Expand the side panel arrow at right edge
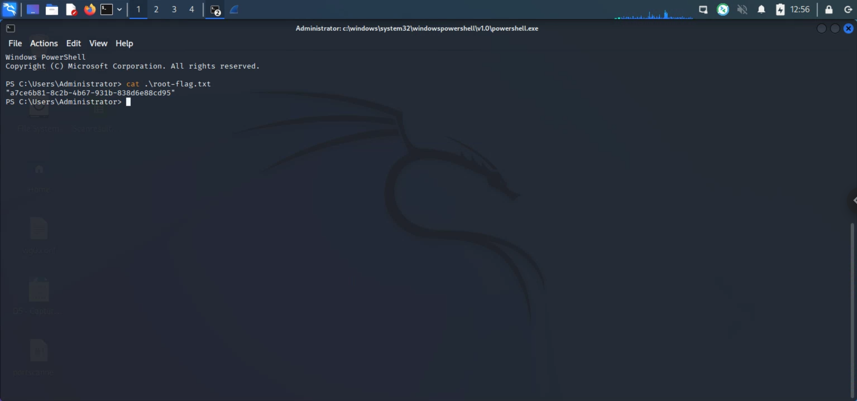The image size is (857, 401). point(854,200)
